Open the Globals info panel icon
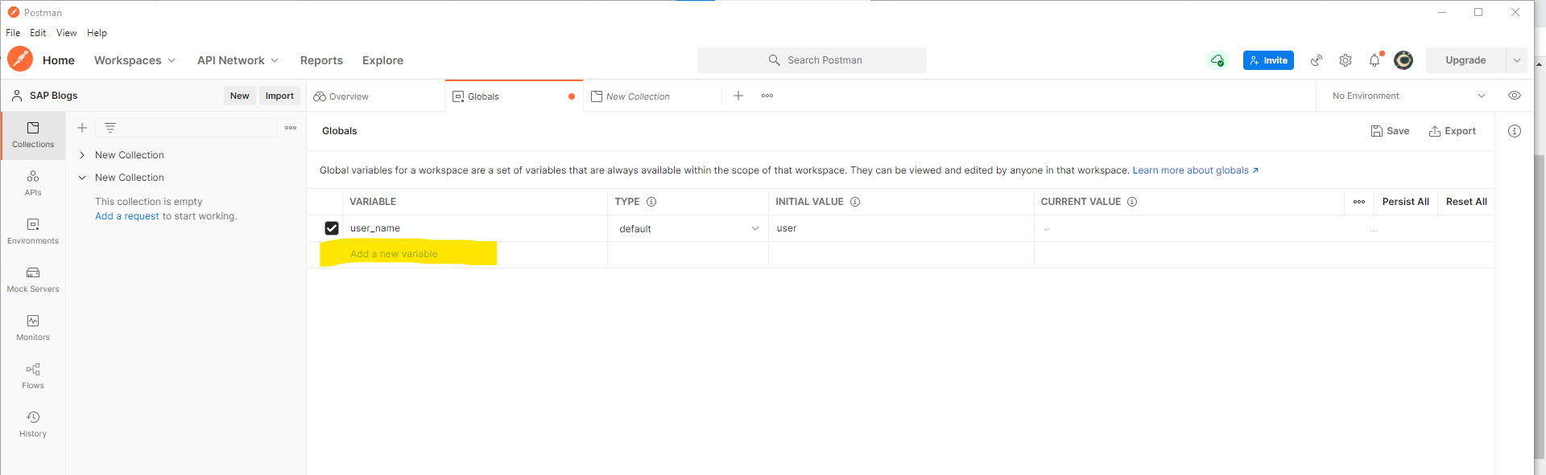 pyautogui.click(x=1515, y=131)
